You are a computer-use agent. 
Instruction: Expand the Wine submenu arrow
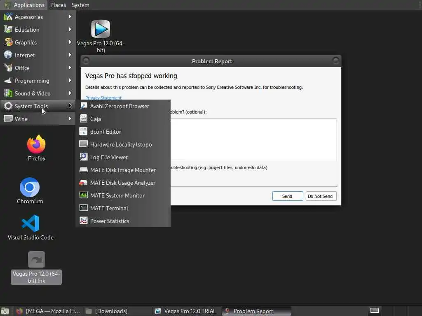coord(70,119)
